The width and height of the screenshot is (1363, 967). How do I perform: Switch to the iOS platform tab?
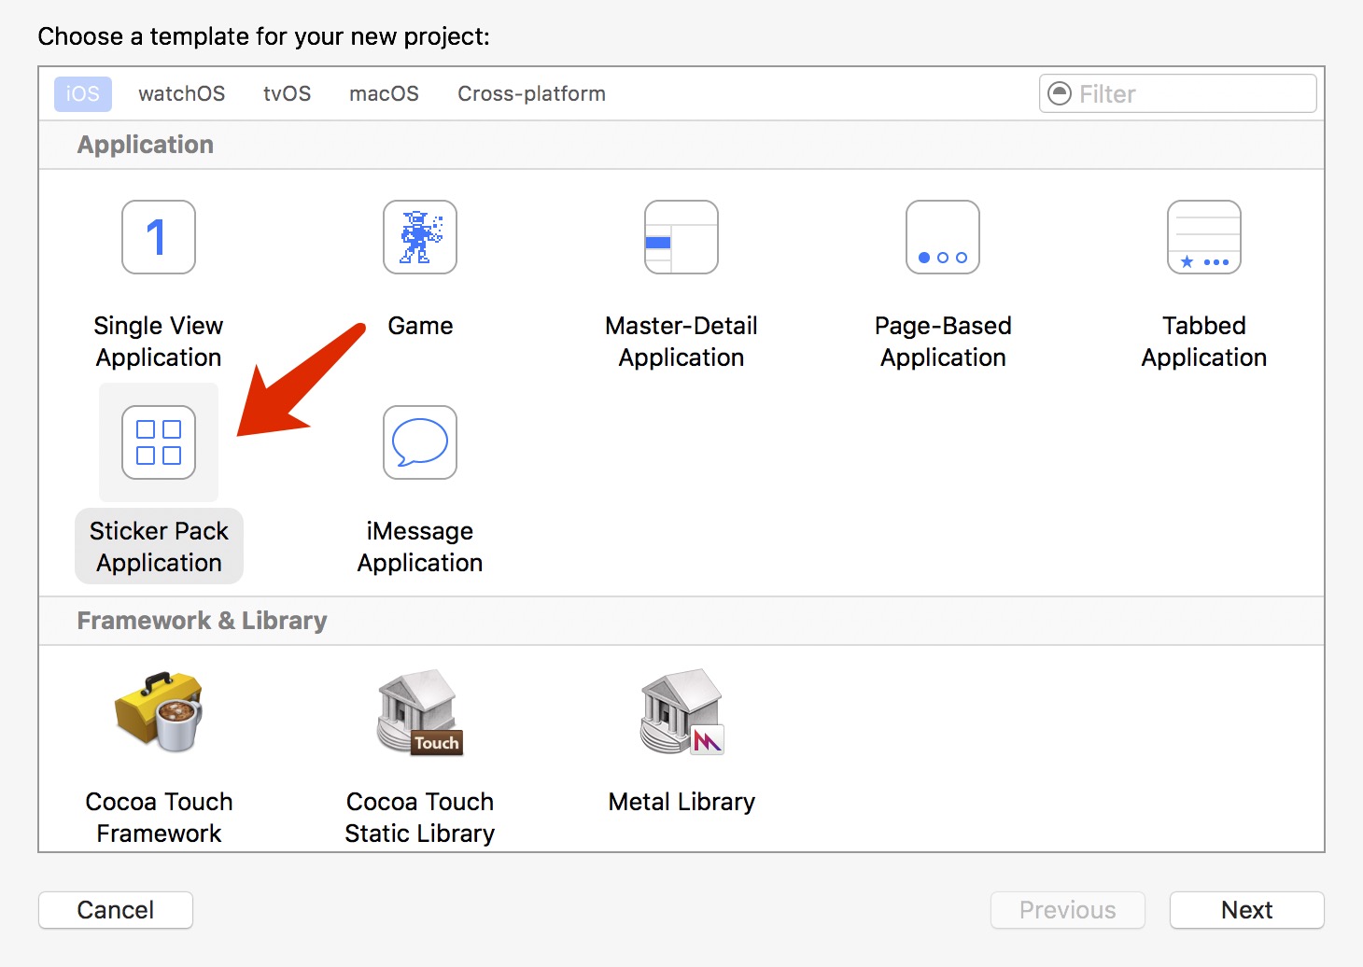tap(83, 94)
